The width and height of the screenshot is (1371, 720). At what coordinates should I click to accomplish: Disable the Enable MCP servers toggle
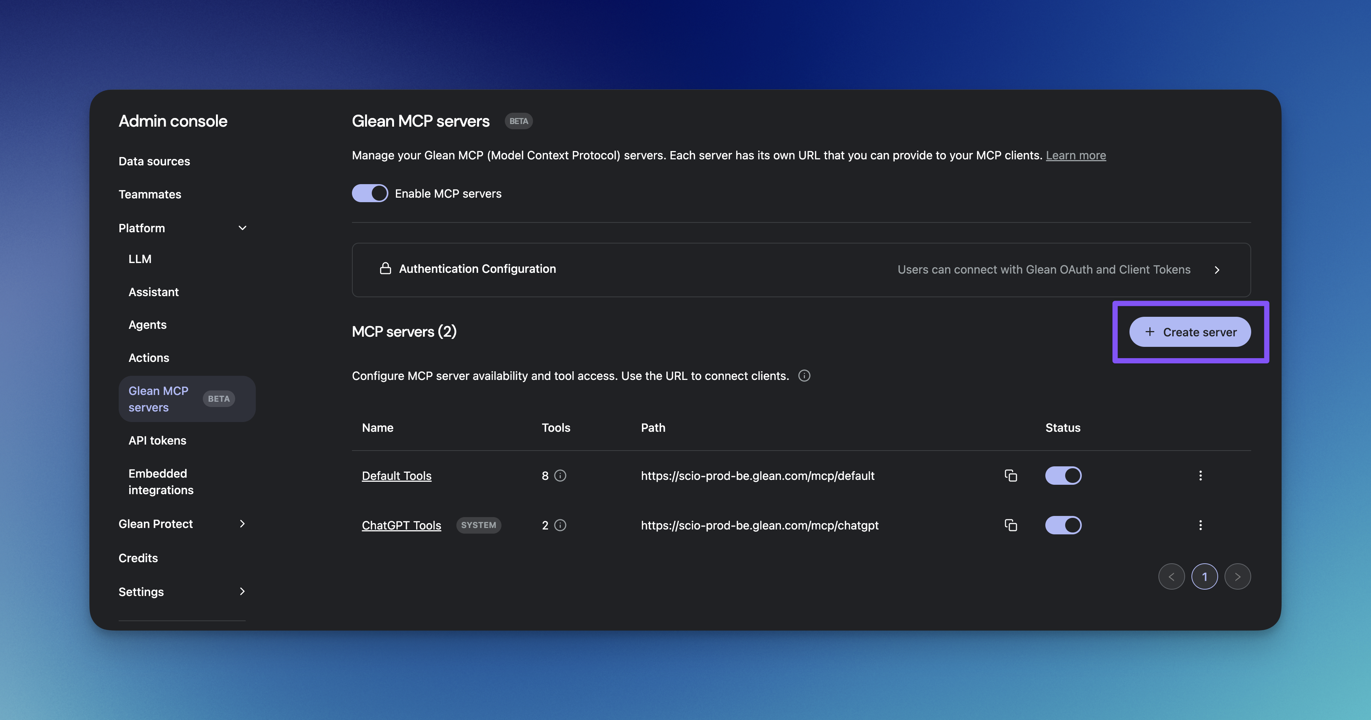(x=370, y=193)
